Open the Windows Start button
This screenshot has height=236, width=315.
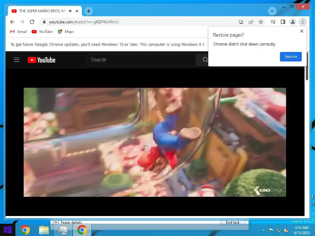point(8,230)
